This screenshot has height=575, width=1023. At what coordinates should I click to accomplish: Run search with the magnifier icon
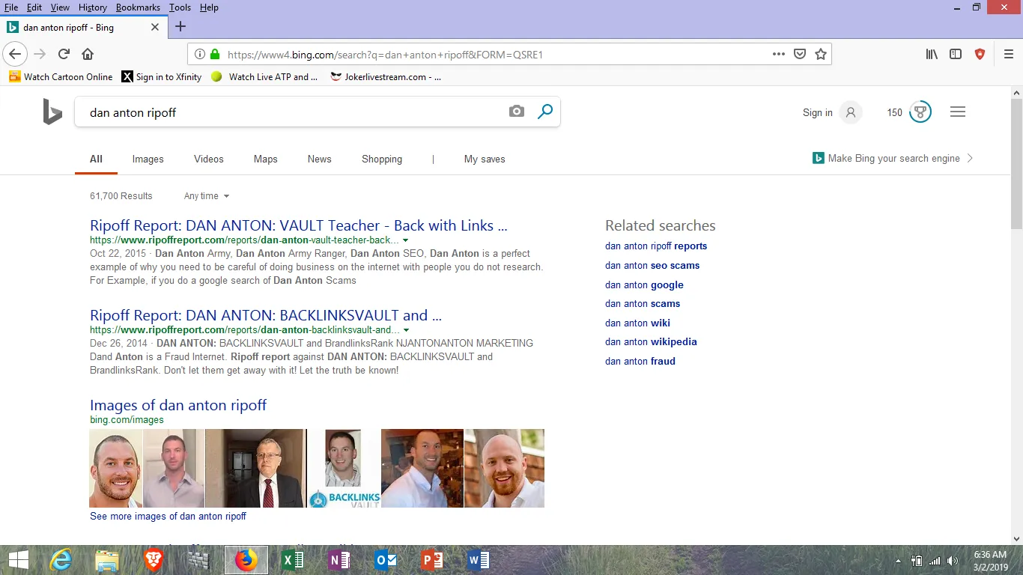545,112
